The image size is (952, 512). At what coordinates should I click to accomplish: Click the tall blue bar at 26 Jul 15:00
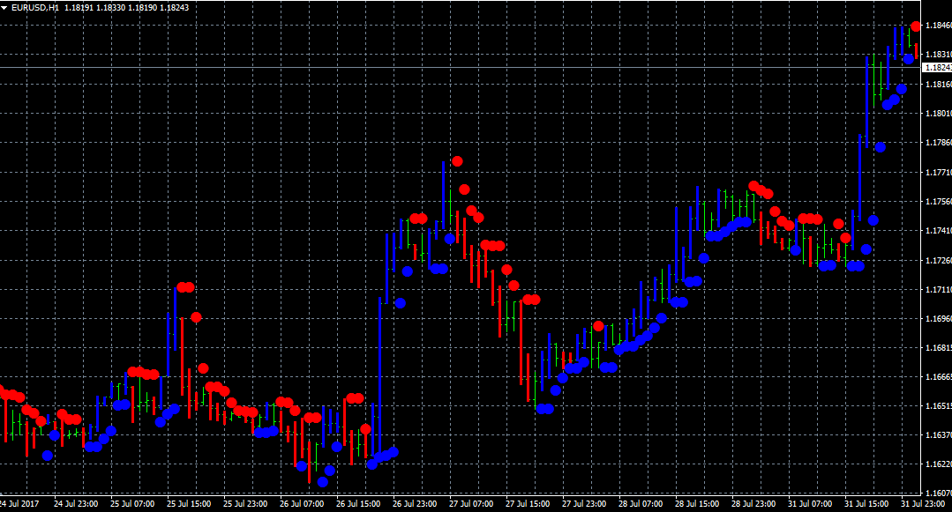click(x=379, y=370)
